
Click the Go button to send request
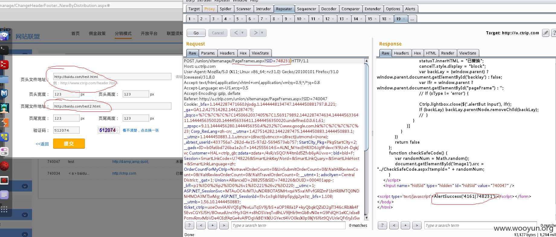[196, 33]
